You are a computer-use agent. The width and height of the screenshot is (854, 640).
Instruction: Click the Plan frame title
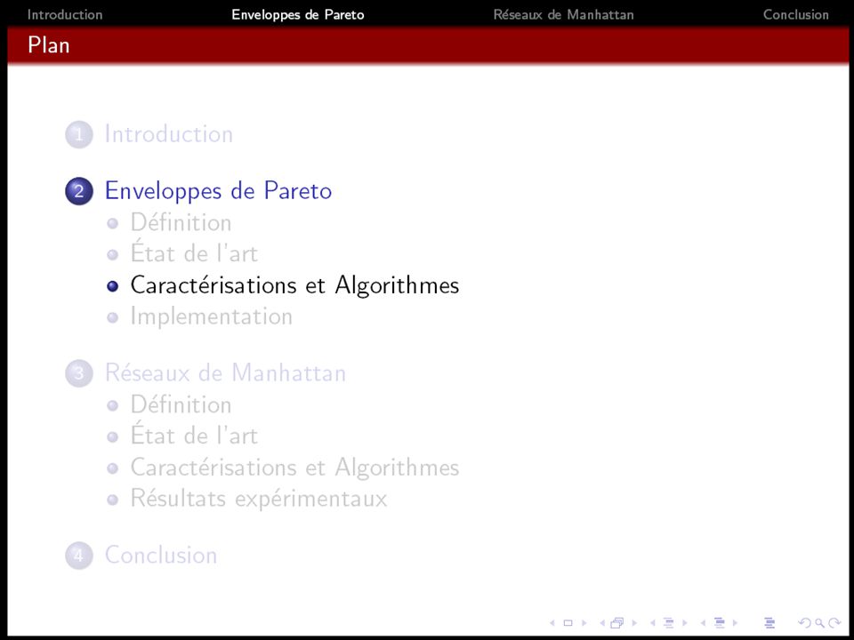(48, 45)
